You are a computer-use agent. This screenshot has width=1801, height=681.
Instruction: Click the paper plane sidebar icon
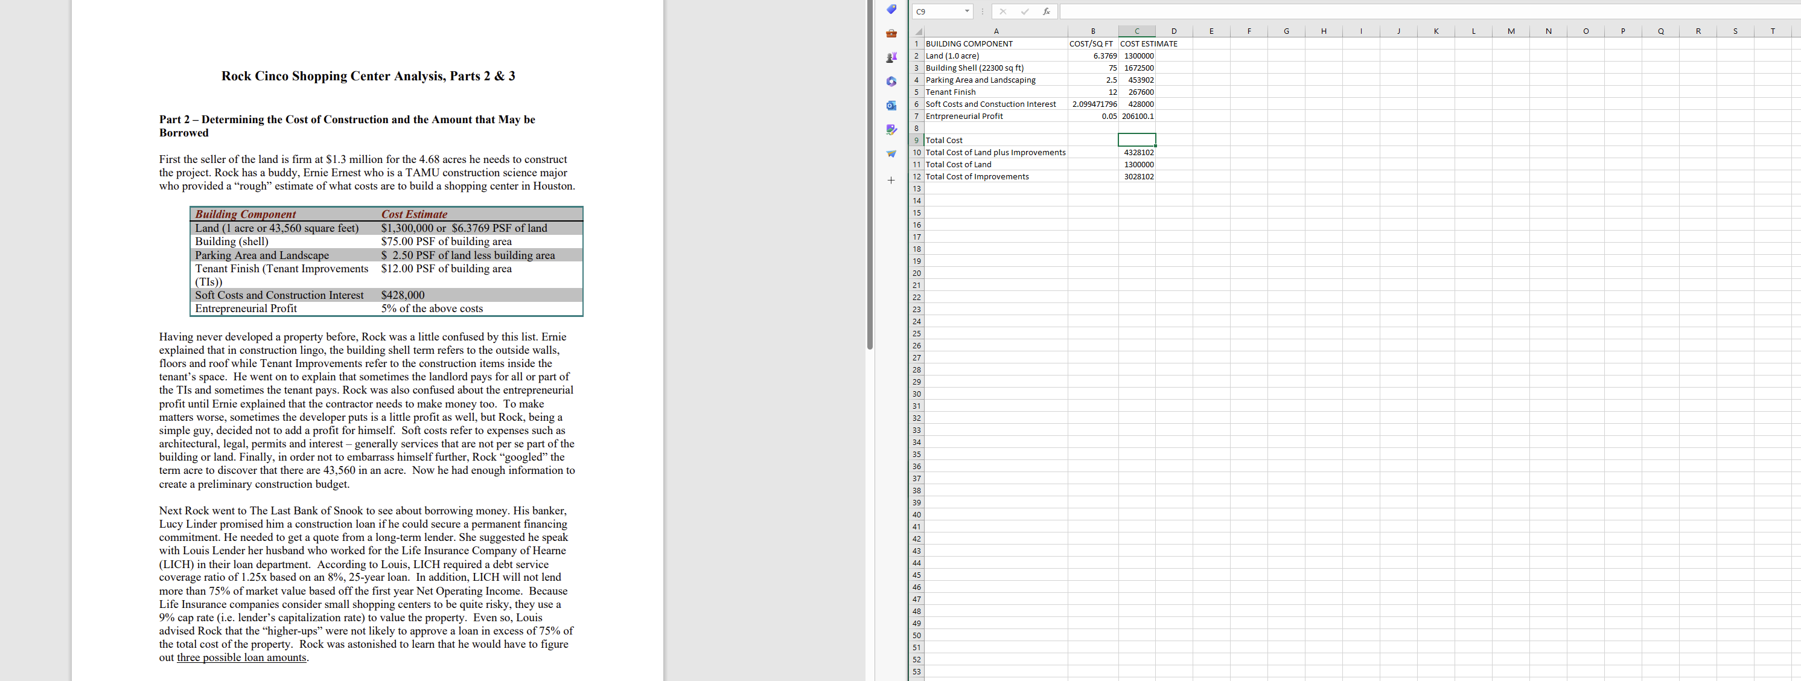click(891, 154)
